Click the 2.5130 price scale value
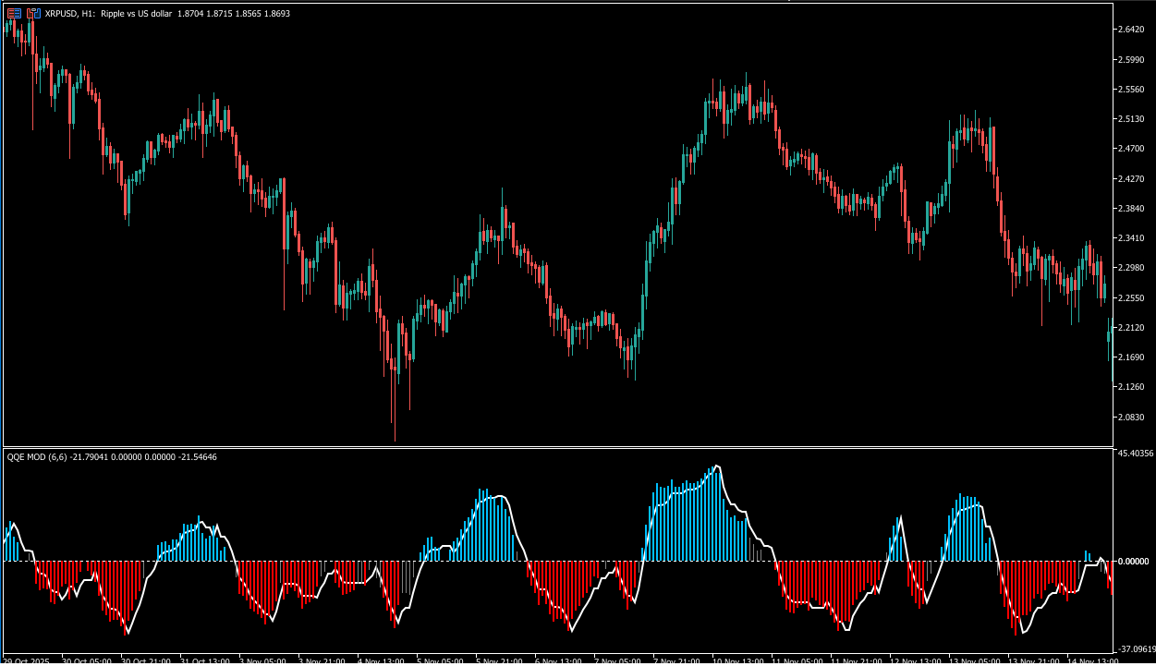 (1132, 119)
